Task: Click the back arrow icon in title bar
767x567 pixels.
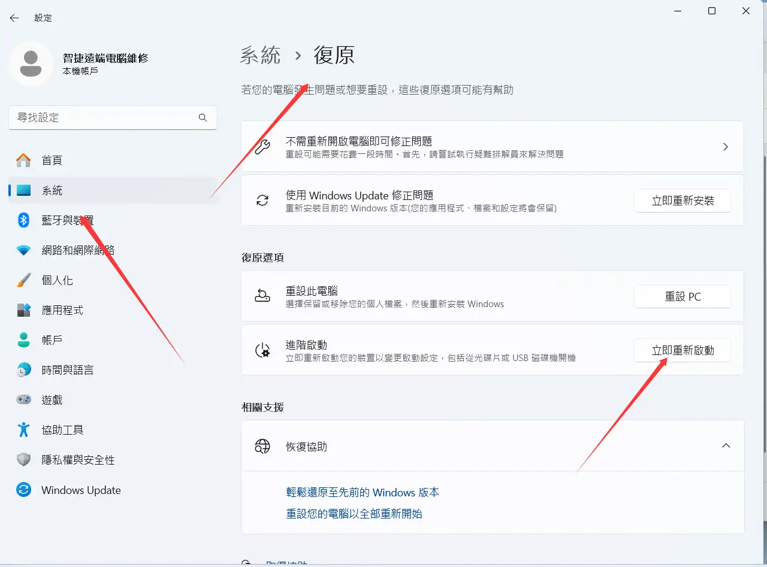Action: click(x=14, y=18)
